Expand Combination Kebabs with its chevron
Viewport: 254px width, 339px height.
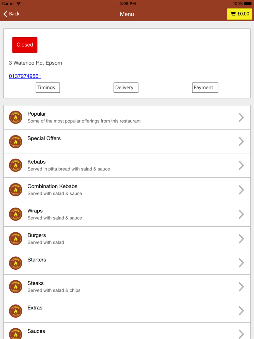point(241,190)
